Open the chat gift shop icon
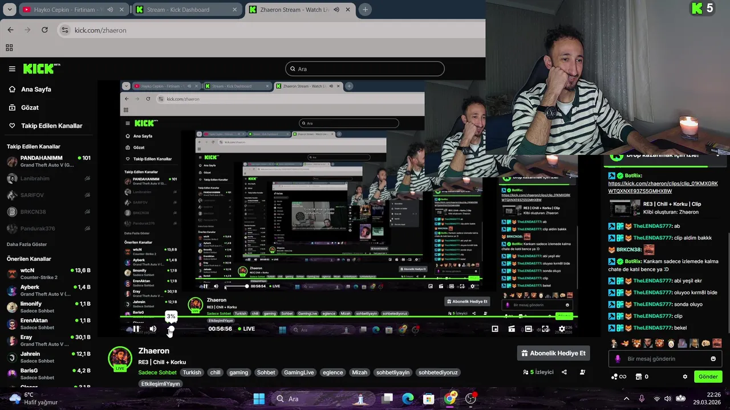 click(x=639, y=376)
